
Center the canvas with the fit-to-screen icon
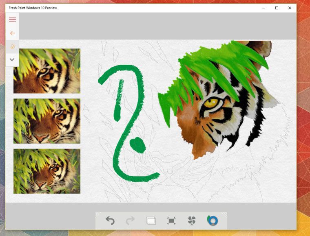pos(171,221)
